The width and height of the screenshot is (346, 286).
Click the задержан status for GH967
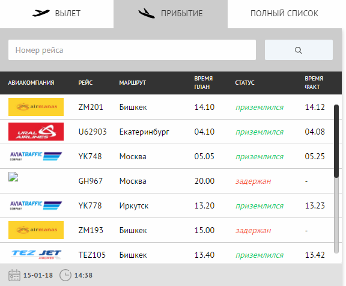(x=253, y=181)
